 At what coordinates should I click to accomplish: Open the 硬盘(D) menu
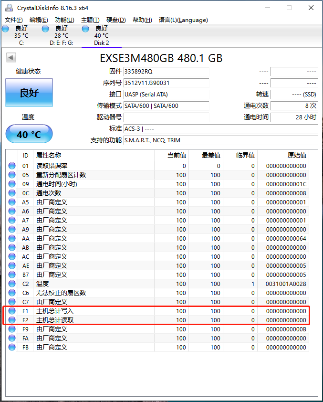[x=116, y=20]
